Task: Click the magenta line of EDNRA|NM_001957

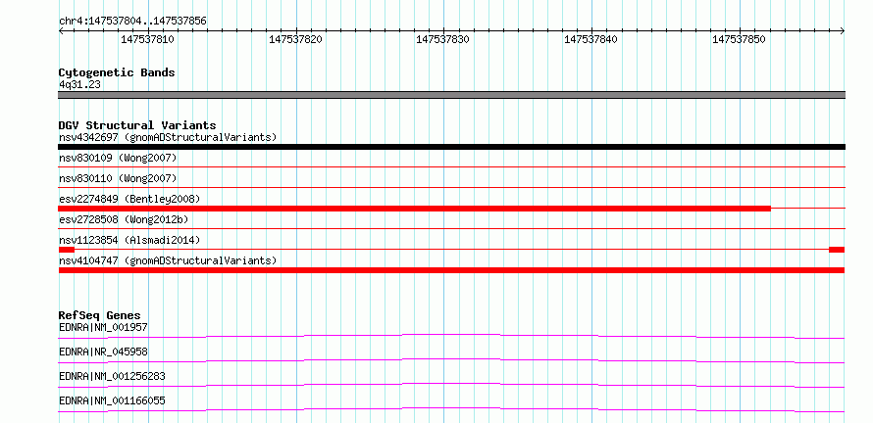Action: [451, 336]
